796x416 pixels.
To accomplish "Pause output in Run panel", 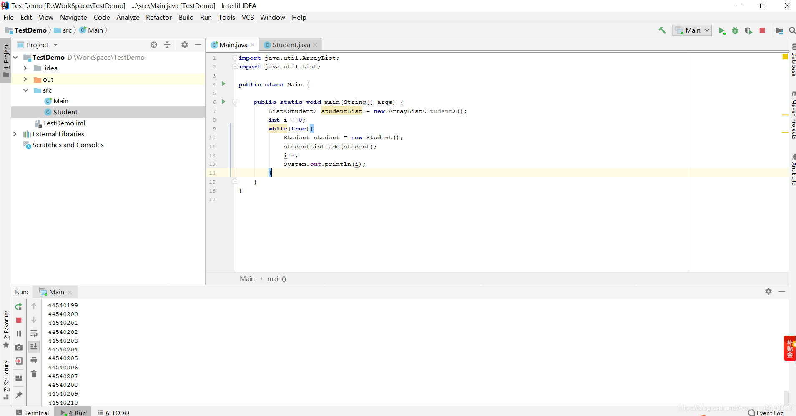I will tap(19, 333).
